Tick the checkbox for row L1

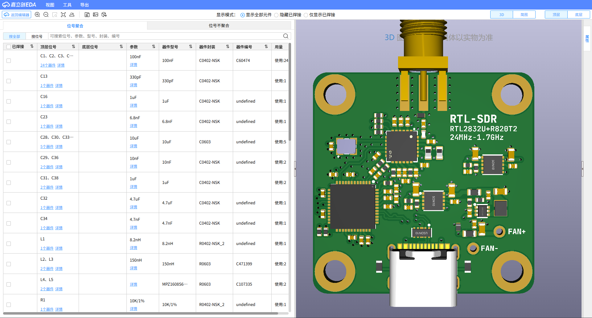(x=9, y=244)
